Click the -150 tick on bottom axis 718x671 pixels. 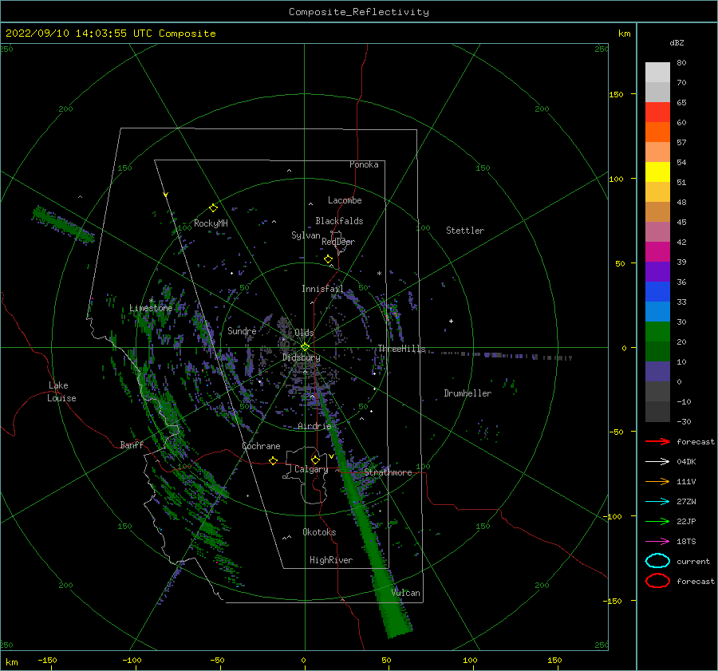pos(47,660)
